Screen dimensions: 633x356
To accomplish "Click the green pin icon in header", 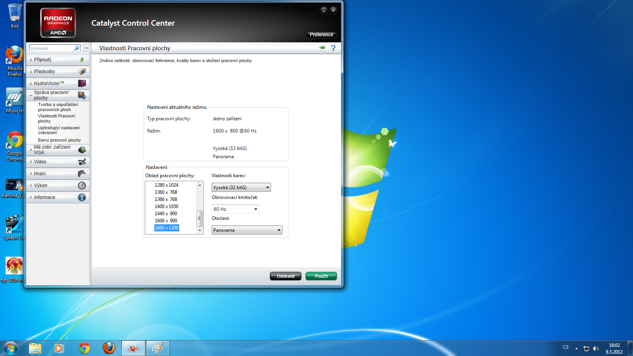I will coord(322,48).
